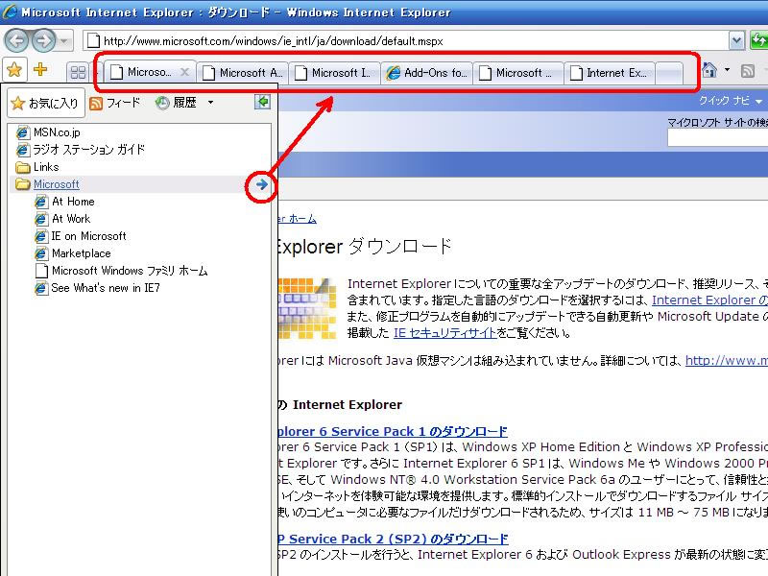Expand the address bar dropdown arrow

tap(736, 41)
